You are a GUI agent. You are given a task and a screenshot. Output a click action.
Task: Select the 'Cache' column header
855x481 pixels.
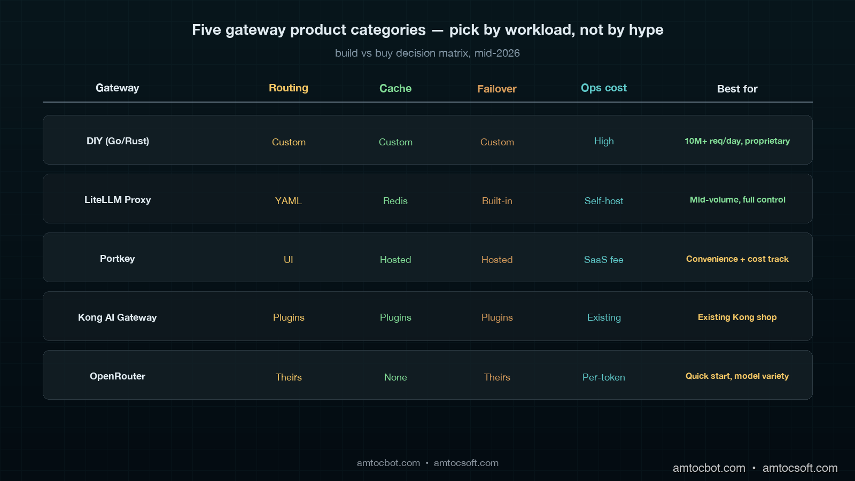[395, 88]
